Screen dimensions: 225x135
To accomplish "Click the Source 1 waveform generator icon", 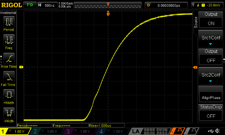I will pos(178,131).
